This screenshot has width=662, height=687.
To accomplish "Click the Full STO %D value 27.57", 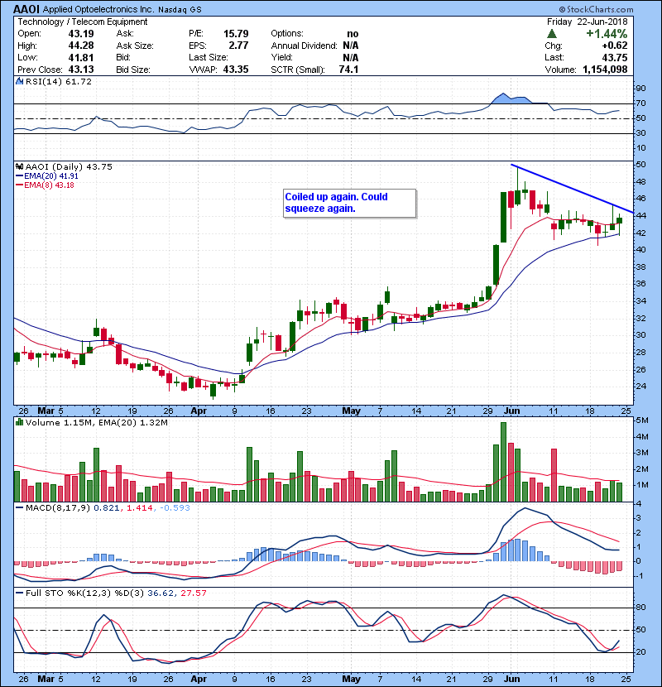I will tap(193, 593).
